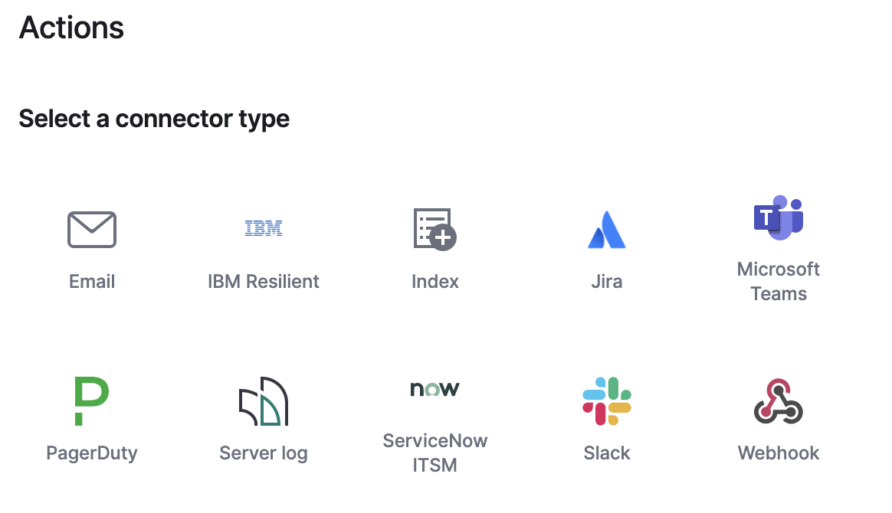Open the Webhook connector
This screenshot has width=892, height=513.
pyautogui.click(x=778, y=400)
